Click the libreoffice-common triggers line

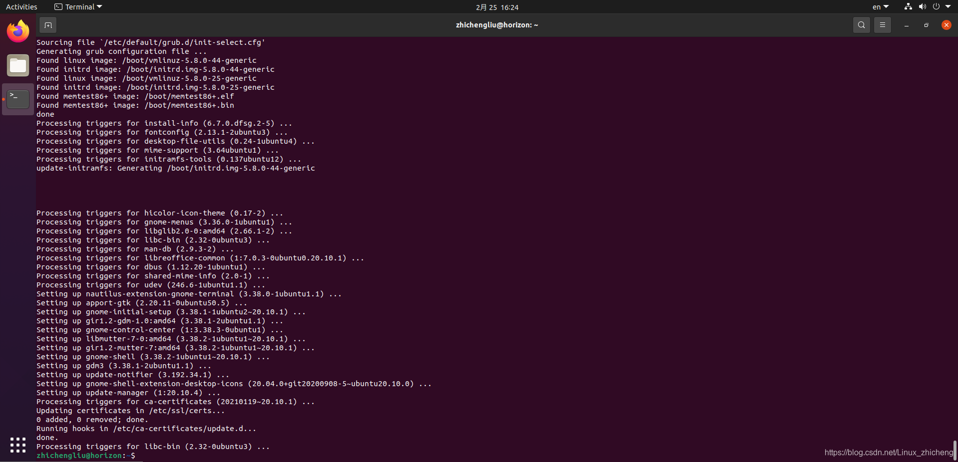point(200,258)
